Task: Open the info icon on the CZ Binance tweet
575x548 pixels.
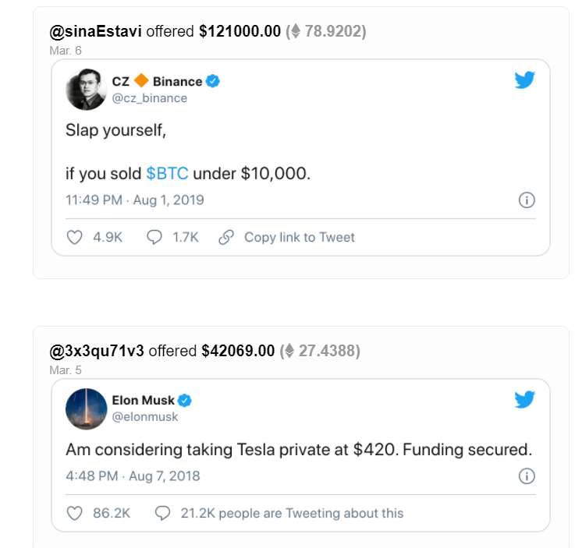Action: [x=527, y=200]
